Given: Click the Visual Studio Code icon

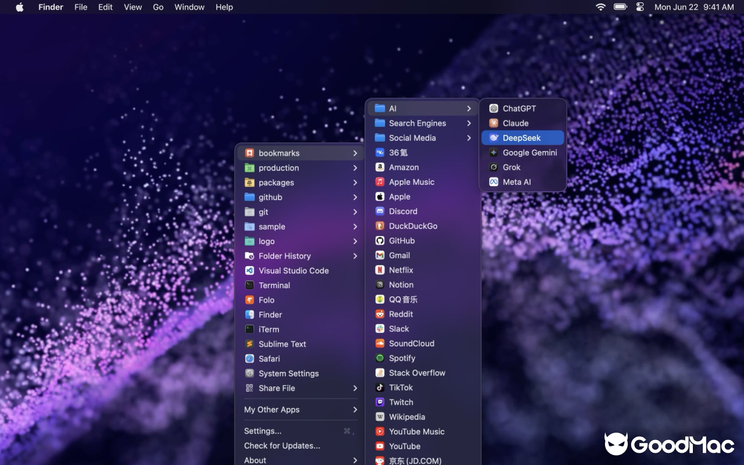Looking at the screenshot, I should [x=249, y=270].
